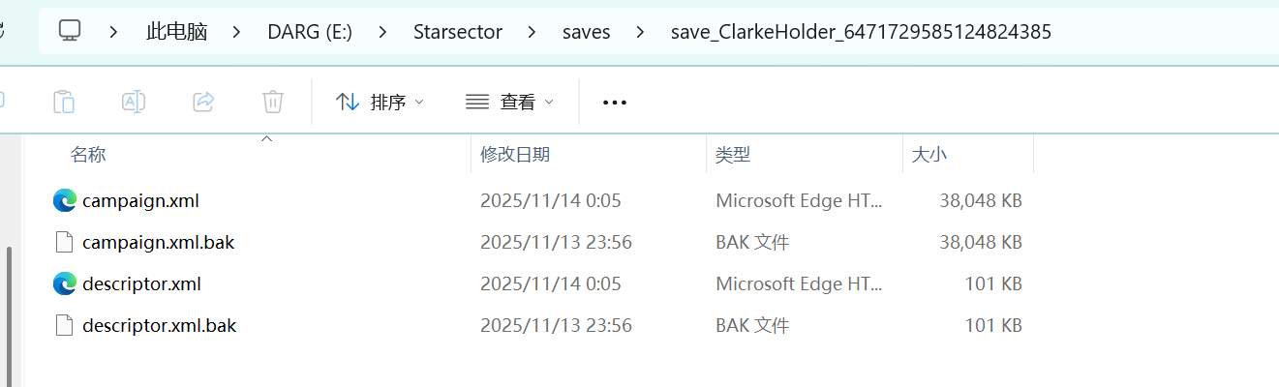Screen dimensions: 1279x387
Task: Open the three-dots more options menu
Action: coord(615,102)
